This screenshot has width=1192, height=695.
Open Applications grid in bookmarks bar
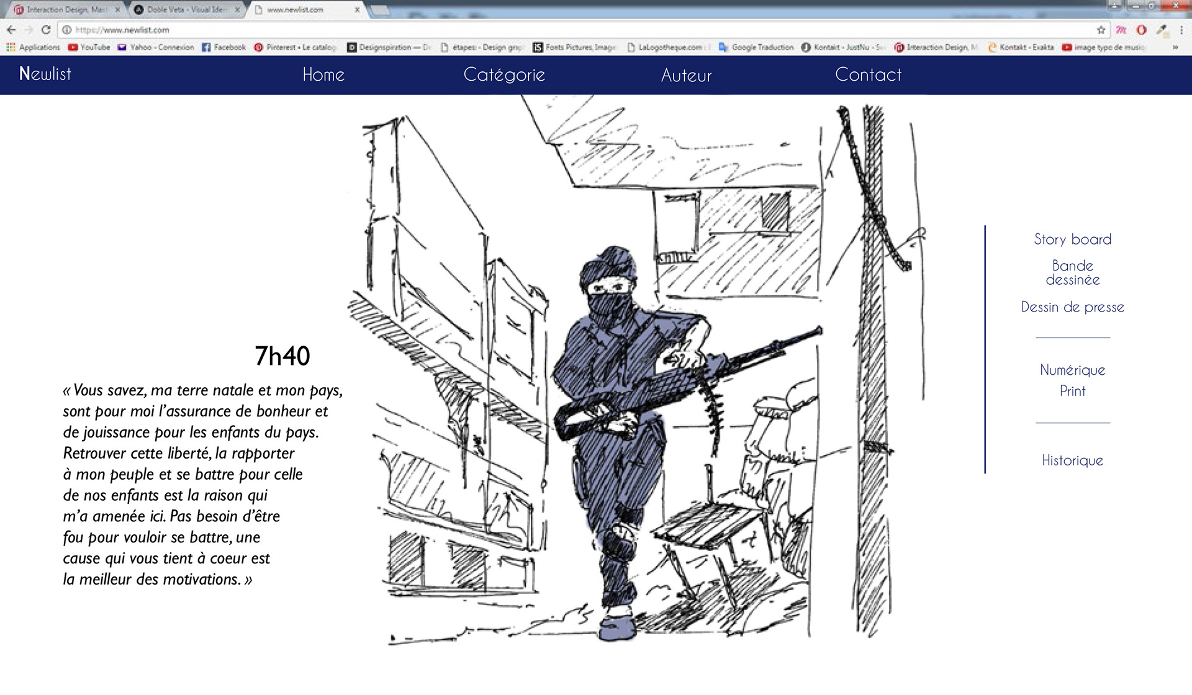(x=33, y=47)
